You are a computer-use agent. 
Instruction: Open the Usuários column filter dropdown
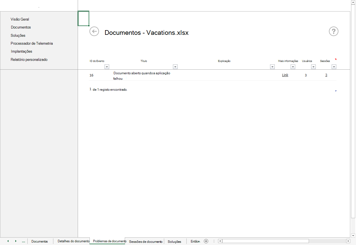(313, 67)
